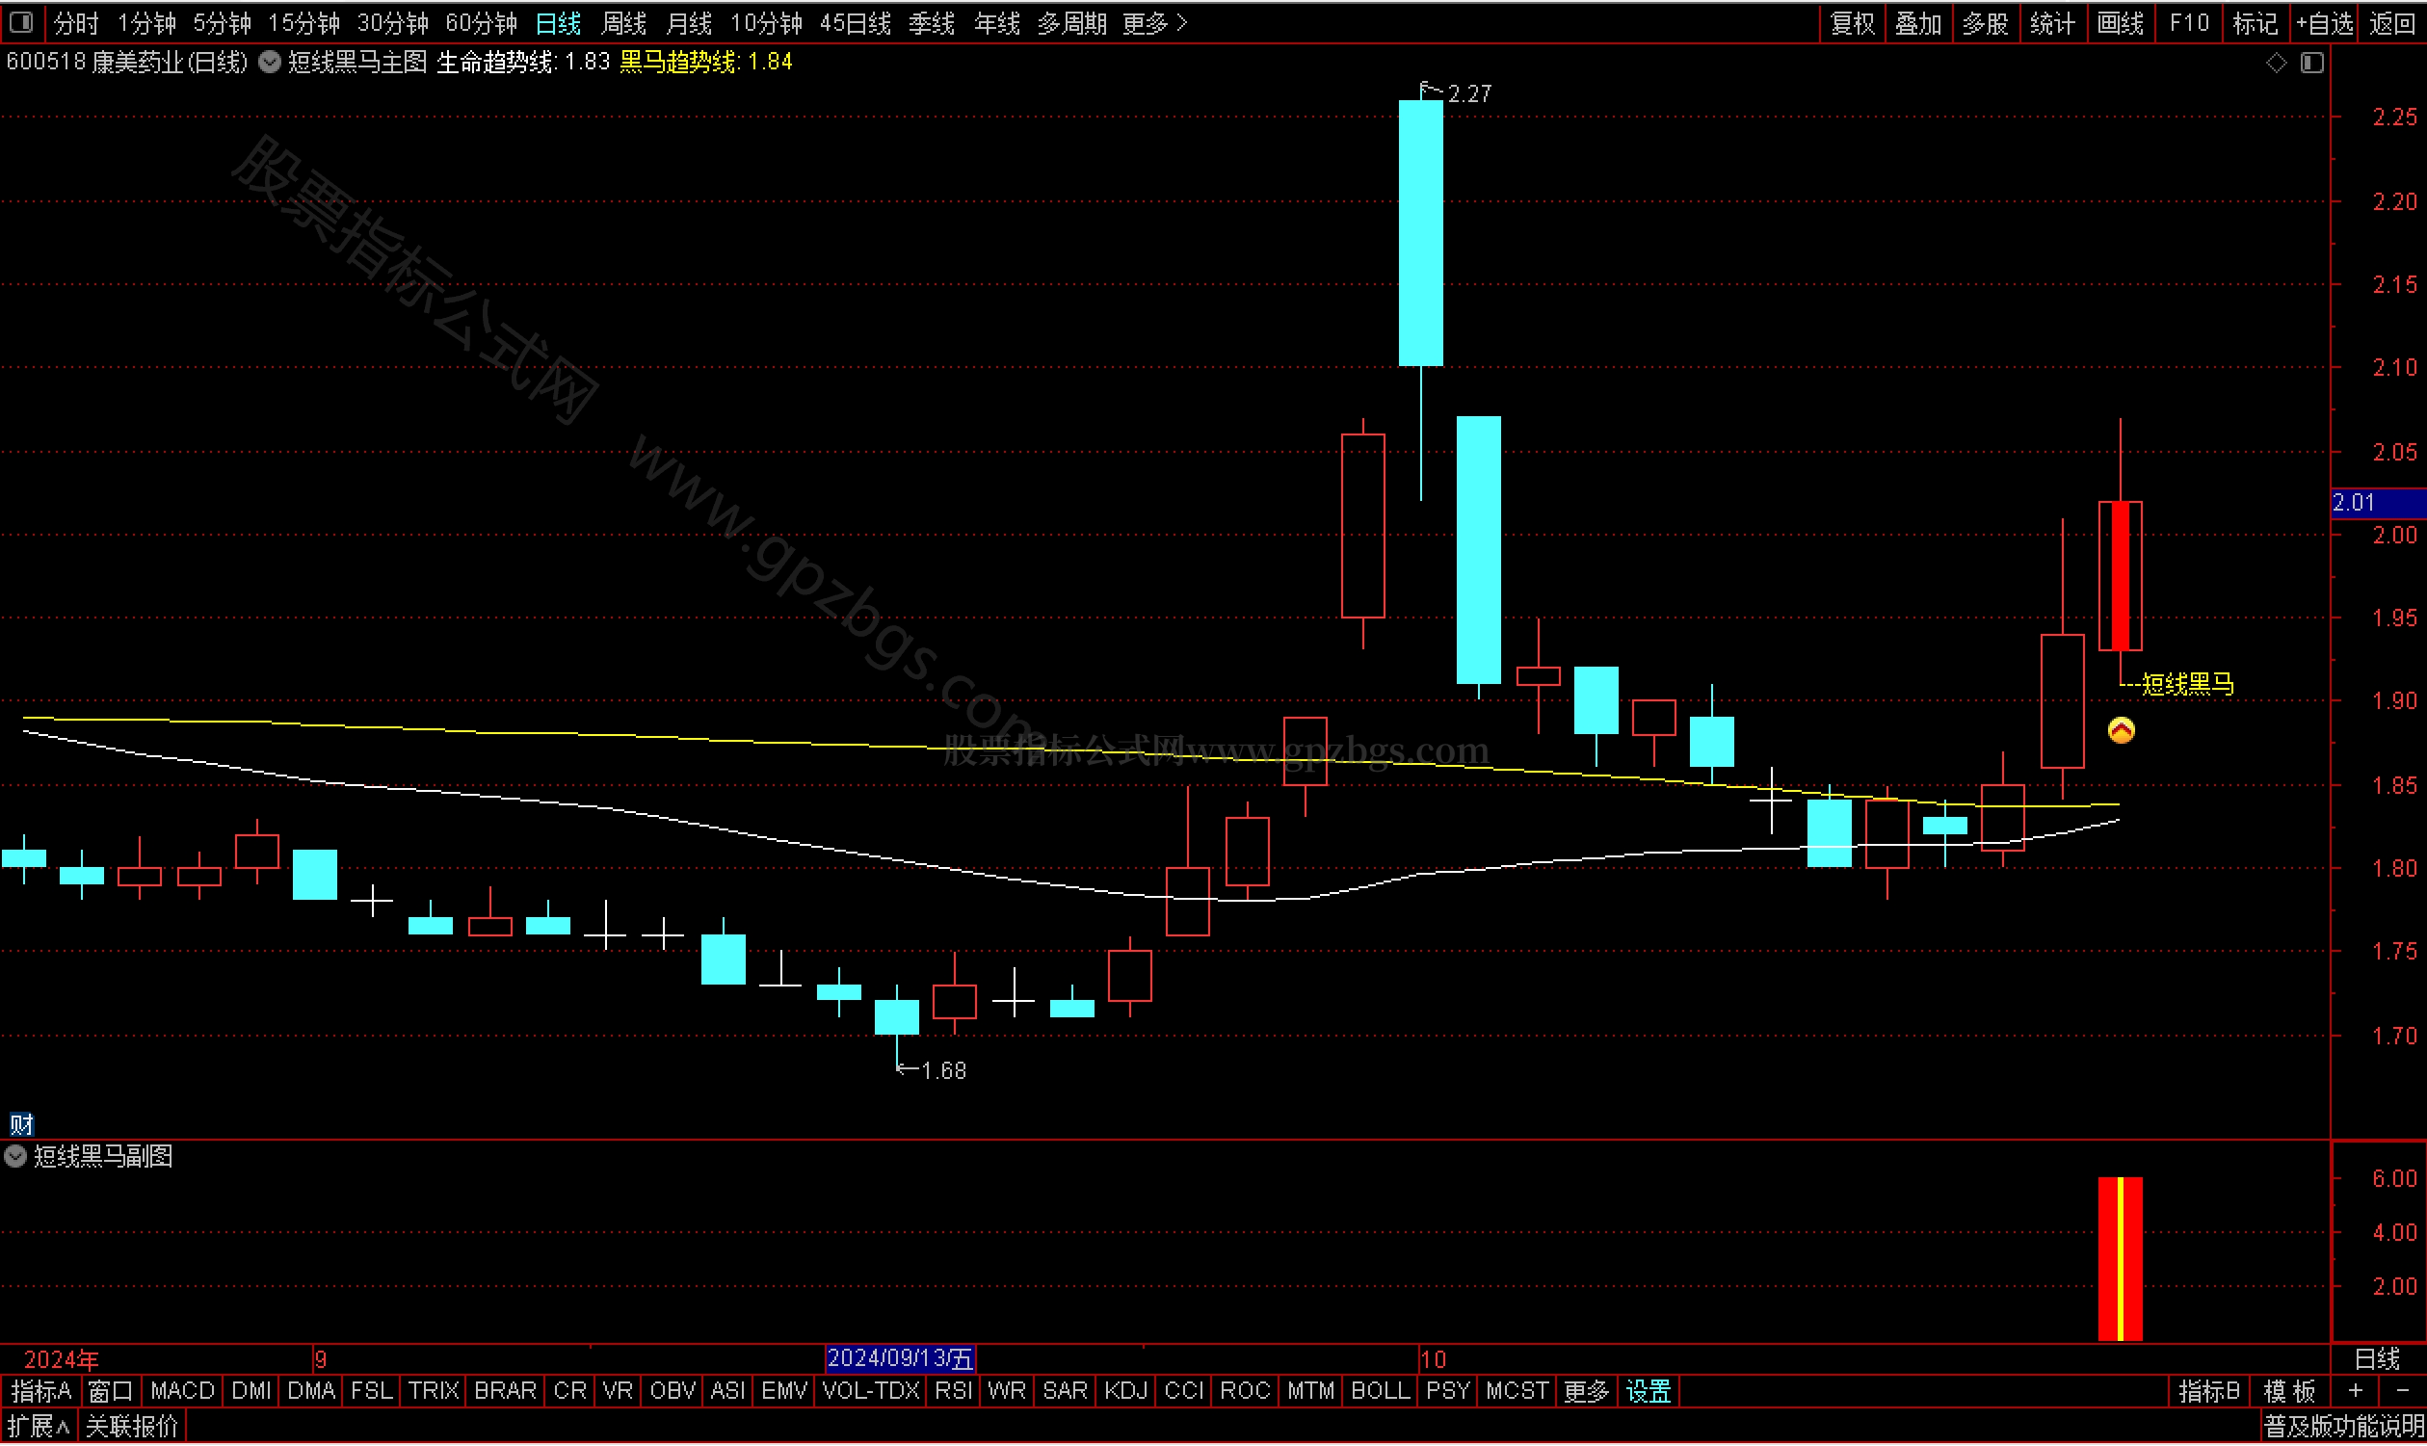Select the 周线 weekly period
This screenshot has width=2427, height=1446.
coord(623,22)
